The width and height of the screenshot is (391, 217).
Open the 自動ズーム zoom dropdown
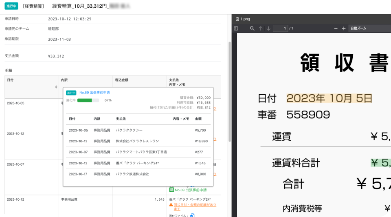[367, 28]
